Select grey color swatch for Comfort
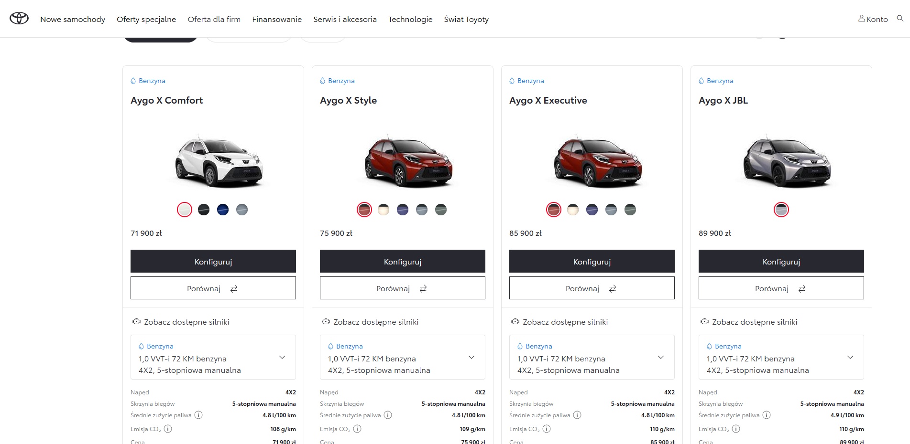 pos(242,210)
